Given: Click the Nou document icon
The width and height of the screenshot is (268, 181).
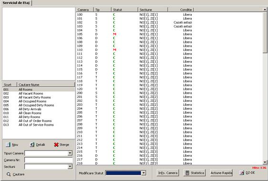Looking at the screenshot, I should 8,145.
